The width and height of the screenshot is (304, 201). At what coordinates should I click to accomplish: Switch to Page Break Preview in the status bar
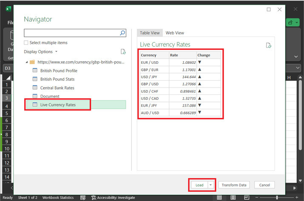click(x=247, y=198)
